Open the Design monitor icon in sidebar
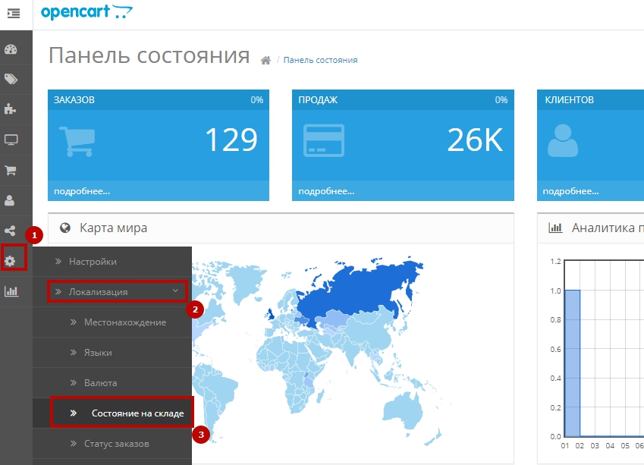The width and height of the screenshot is (644, 465). (11, 140)
